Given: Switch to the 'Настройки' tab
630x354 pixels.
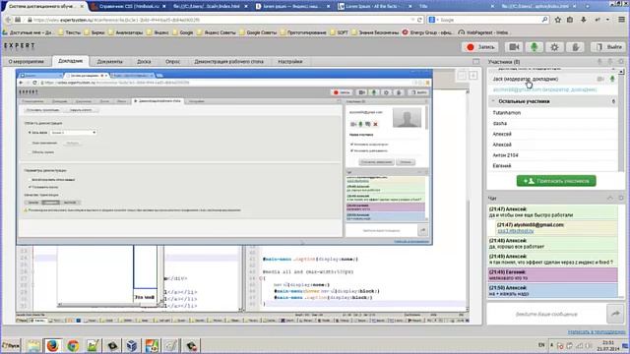Looking at the screenshot, I should 290,62.
